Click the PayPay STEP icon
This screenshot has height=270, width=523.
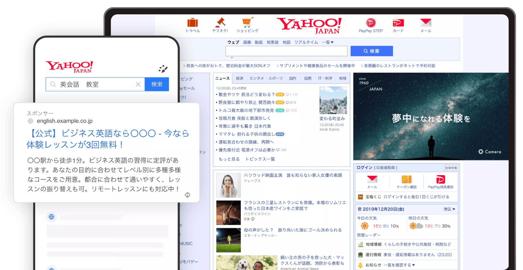tap(371, 23)
